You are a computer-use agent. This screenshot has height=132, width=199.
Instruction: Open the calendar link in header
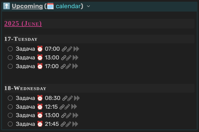(x=68, y=6)
